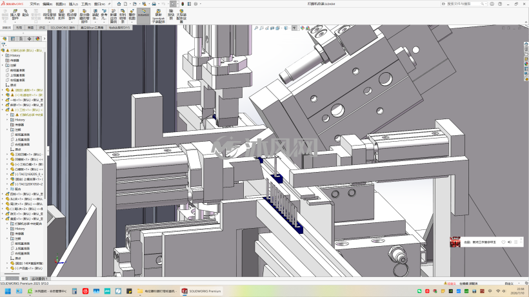
Task: Expand the 四校<1> subassembly node
Action: pos(3,194)
